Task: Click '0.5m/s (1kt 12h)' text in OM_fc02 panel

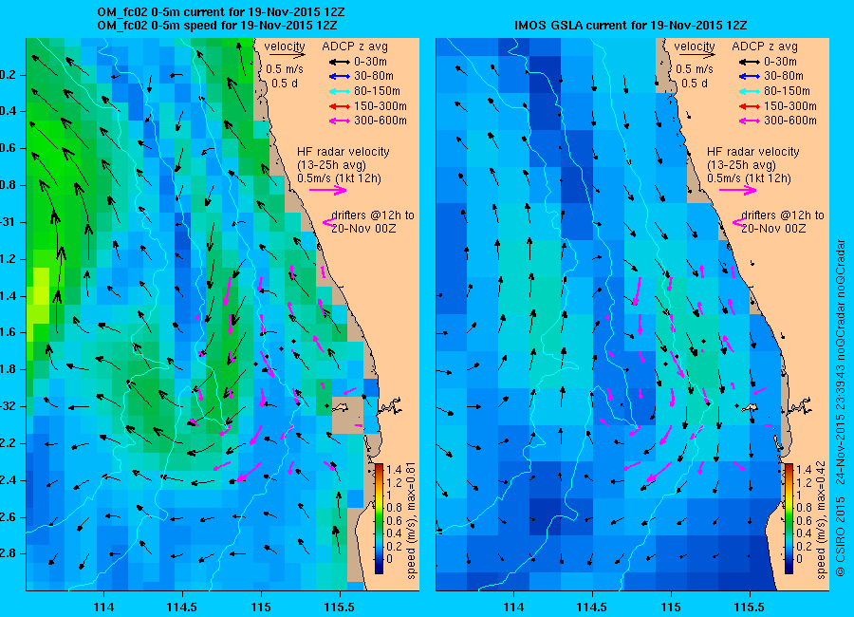Action: [x=339, y=178]
